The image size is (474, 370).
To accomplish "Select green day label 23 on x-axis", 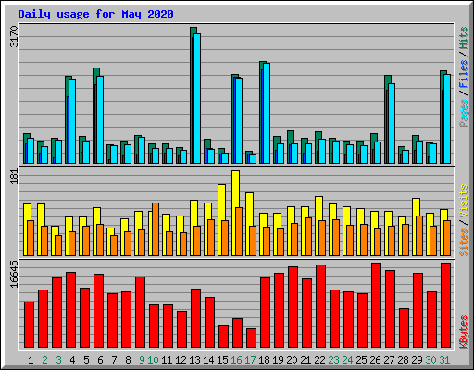I will click(x=333, y=360).
